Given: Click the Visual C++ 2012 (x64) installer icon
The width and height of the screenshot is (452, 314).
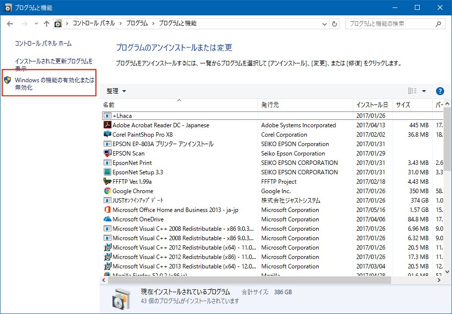Looking at the screenshot, I should tap(107, 247).
